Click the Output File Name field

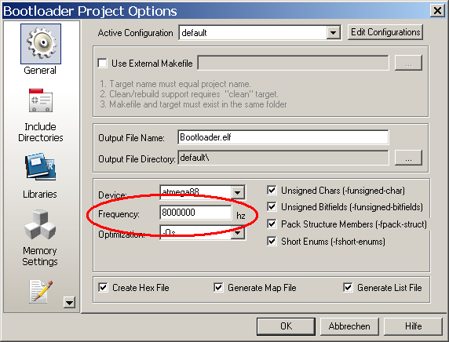pos(283,137)
